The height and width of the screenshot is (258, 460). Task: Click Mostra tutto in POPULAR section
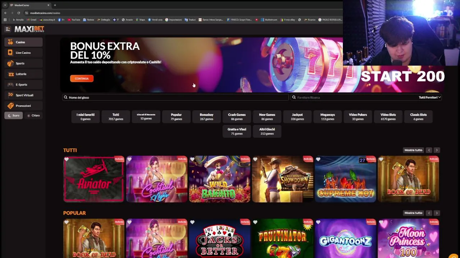pos(413,213)
